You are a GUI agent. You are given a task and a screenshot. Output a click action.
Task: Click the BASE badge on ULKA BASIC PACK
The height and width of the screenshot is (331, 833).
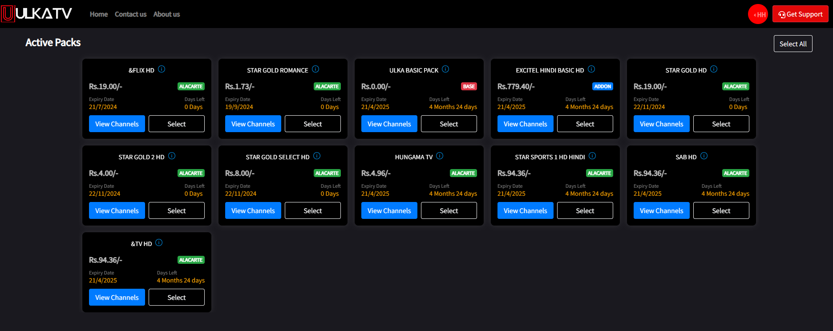469,86
